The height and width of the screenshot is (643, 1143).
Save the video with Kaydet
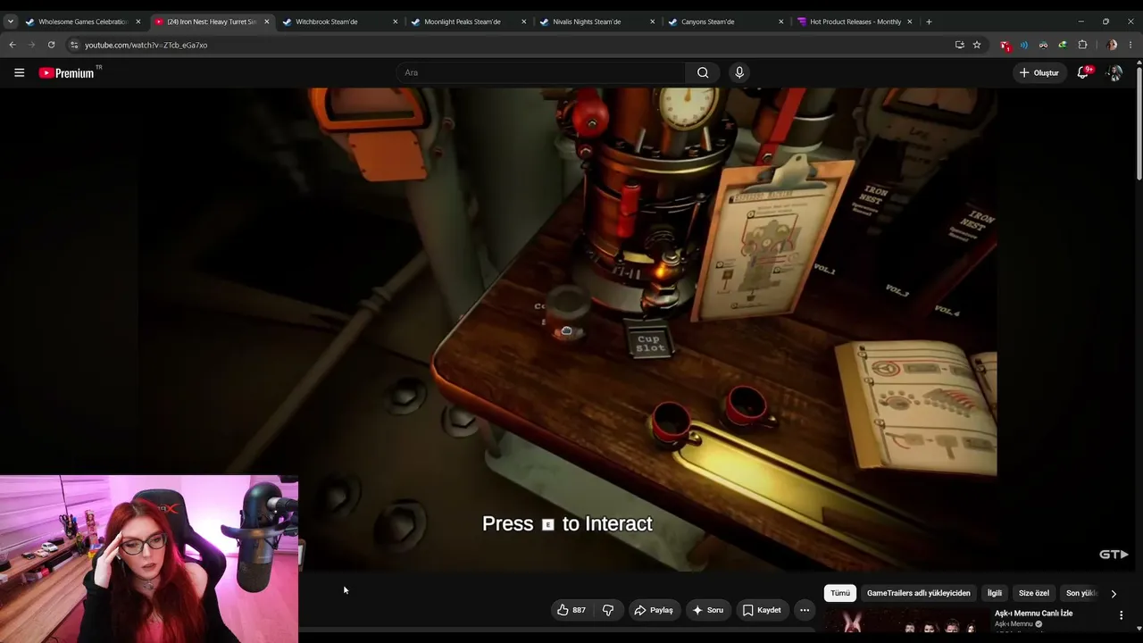(x=762, y=610)
